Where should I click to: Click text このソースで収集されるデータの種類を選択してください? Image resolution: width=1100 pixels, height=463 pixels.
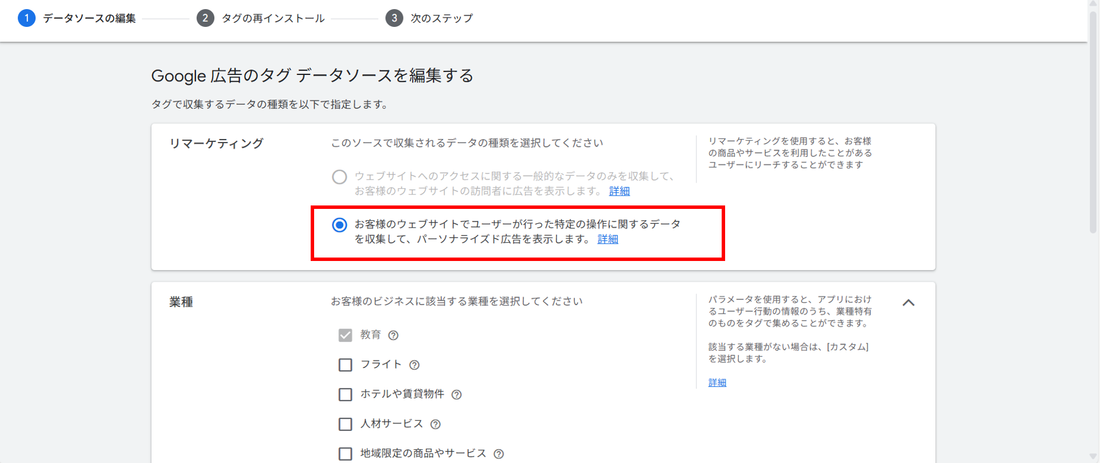click(x=467, y=143)
